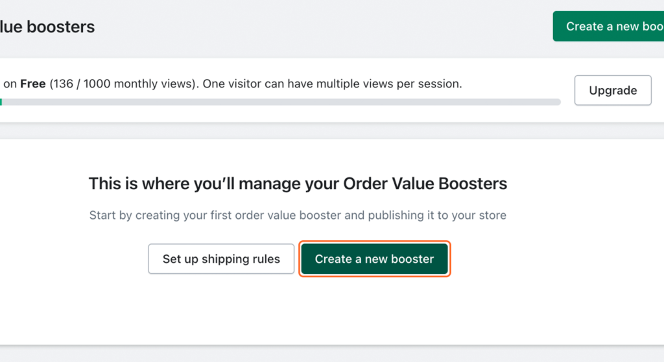Click the highlighted Create a new booster button

pyautogui.click(x=374, y=259)
